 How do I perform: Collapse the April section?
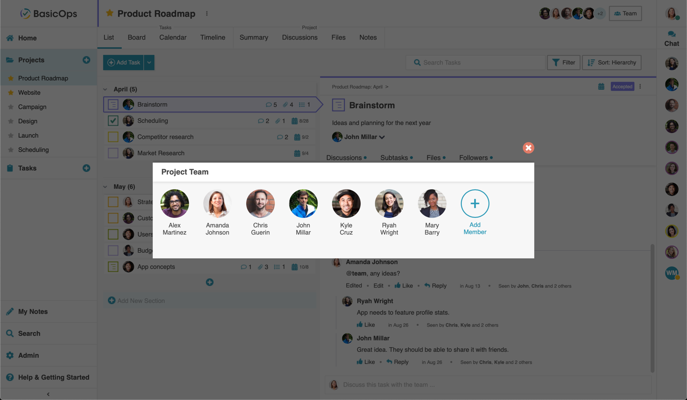pos(105,89)
